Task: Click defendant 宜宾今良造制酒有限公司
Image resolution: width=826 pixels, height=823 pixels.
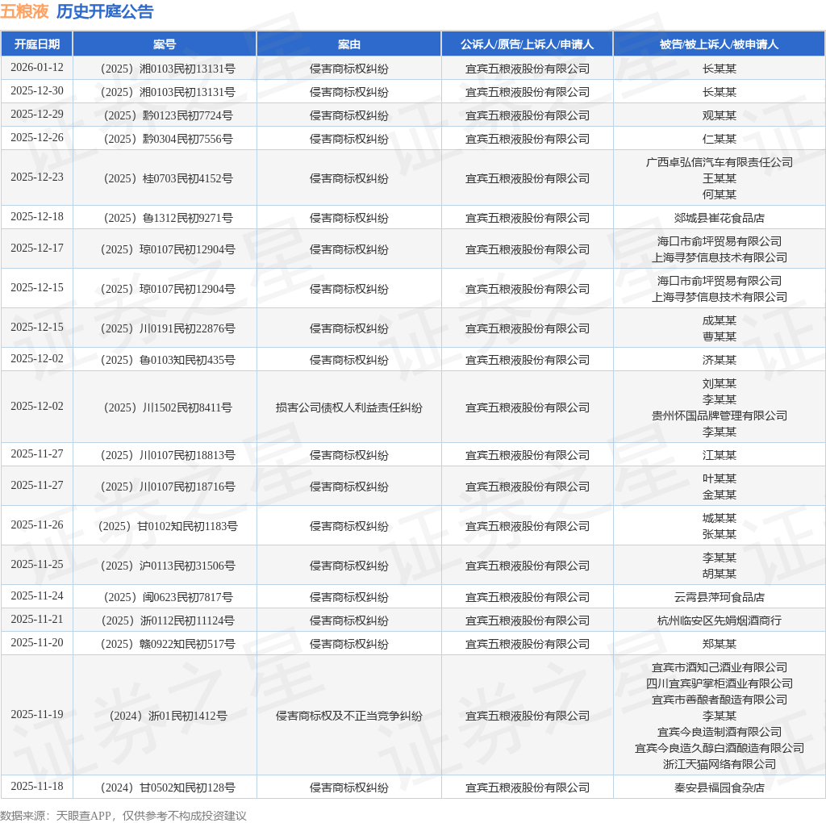Action: tap(719, 732)
